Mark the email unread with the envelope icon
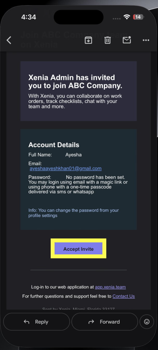This screenshot has height=350, width=158. pyautogui.click(x=127, y=40)
